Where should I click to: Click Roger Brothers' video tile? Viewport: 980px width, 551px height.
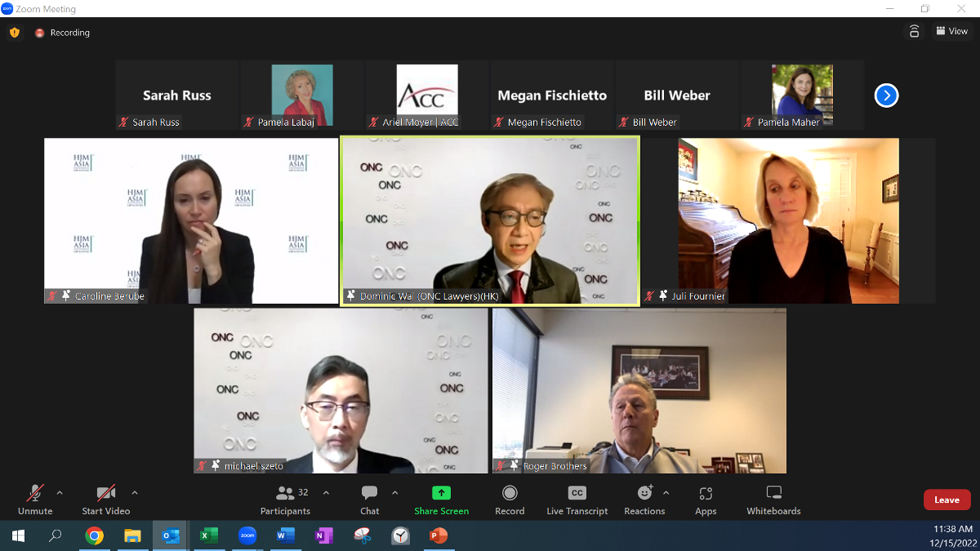tap(639, 391)
